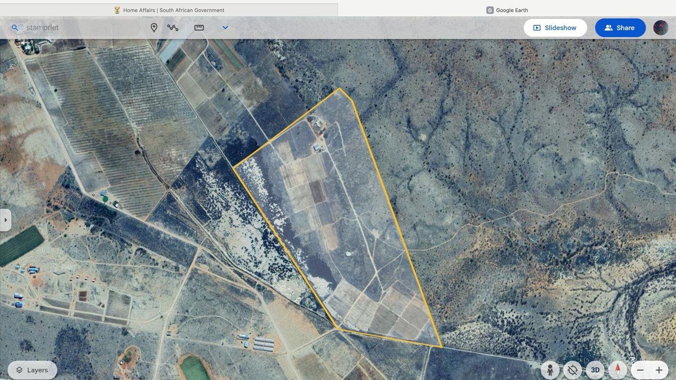Viewport: 676px width, 380px height.
Task: Zoom in with the plus button
Action: 659,370
